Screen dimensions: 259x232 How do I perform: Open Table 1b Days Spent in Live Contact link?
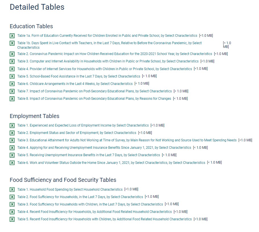click(x=109, y=43)
